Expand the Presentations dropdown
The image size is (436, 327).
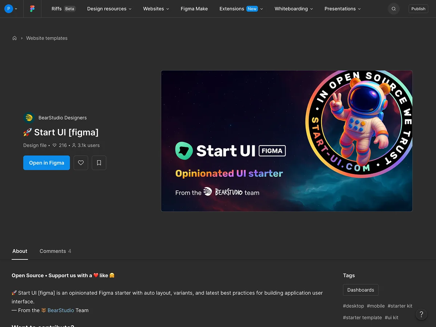(x=343, y=9)
